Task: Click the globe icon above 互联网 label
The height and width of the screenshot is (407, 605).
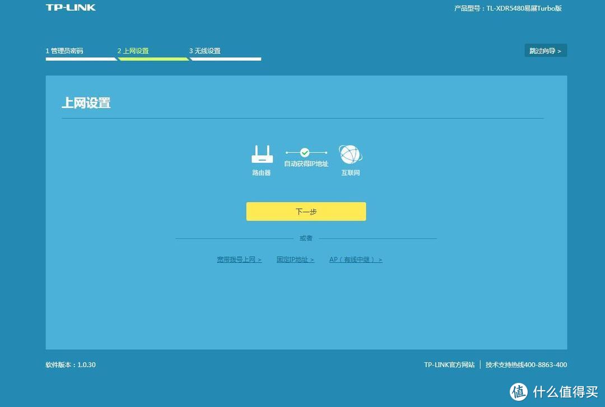Action: [350, 152]
